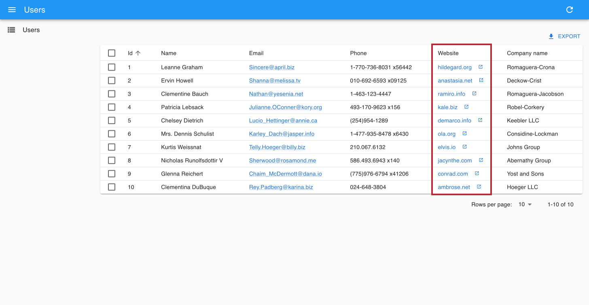The width and height of the screenshot is (589, 305).
Task: Open the Rows per page dropdown
Action: tap(525, 205)
